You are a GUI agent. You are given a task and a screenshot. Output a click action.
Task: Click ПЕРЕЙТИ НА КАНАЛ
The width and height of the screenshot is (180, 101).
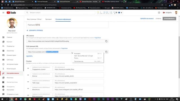click(147, 19)
